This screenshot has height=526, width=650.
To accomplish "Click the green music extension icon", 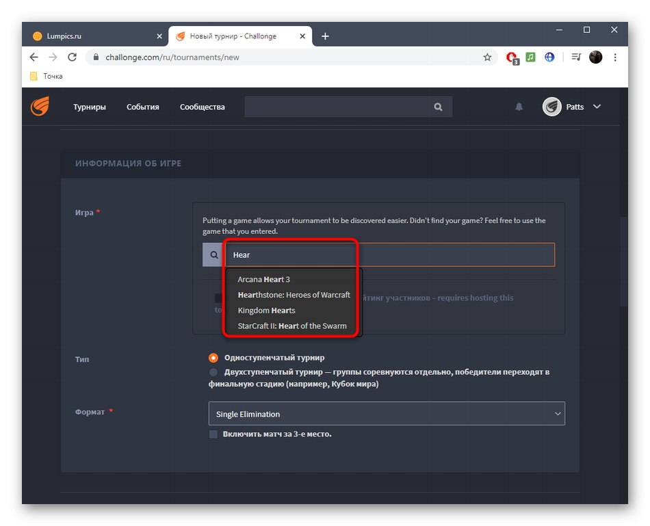I will click(x=531, y=57).
